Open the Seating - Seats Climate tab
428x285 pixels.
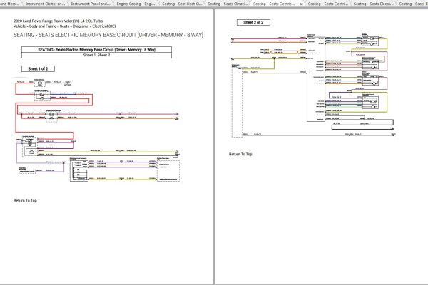coord(227,4)
